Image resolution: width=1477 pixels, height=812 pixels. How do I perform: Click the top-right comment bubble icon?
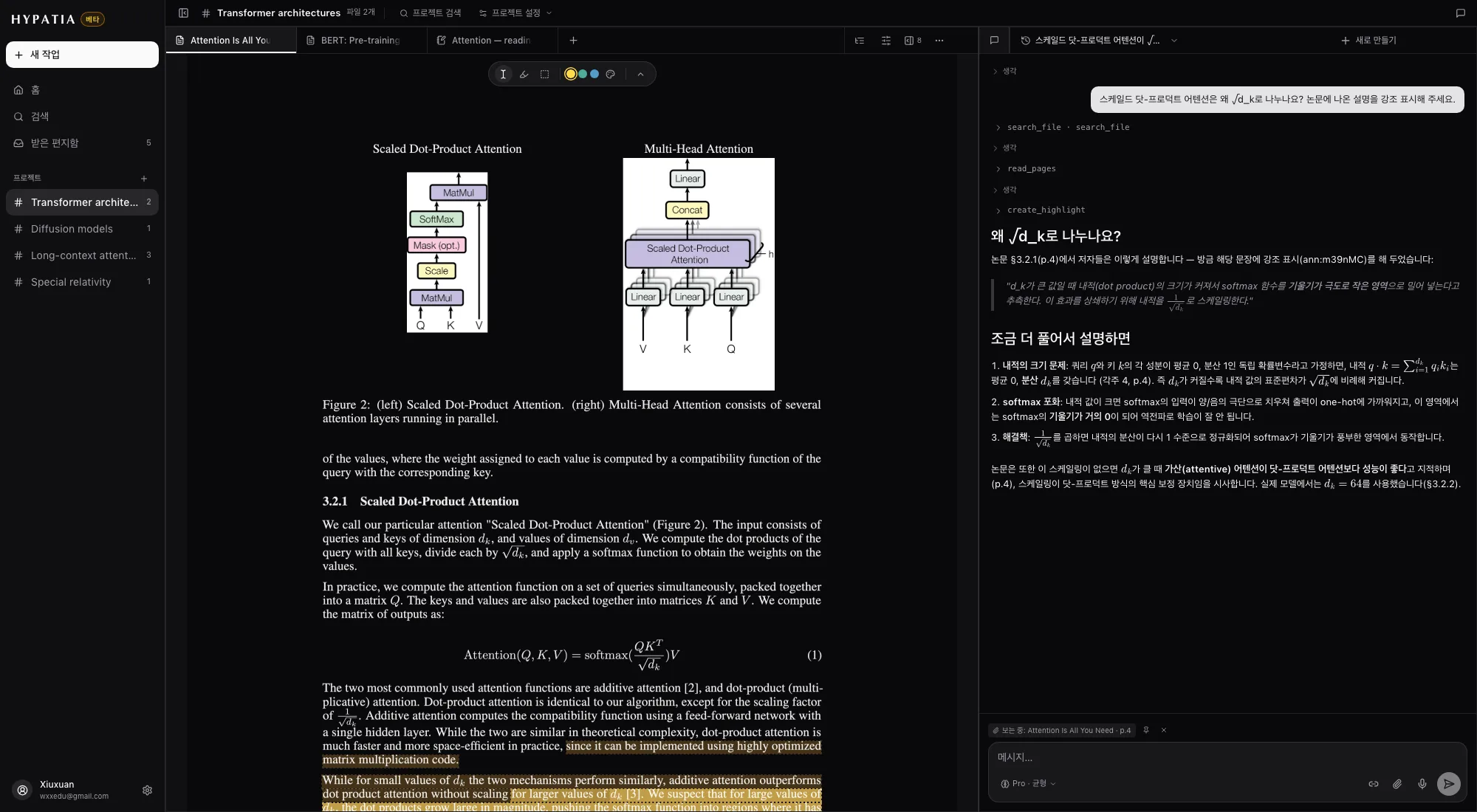[1460, 13]
